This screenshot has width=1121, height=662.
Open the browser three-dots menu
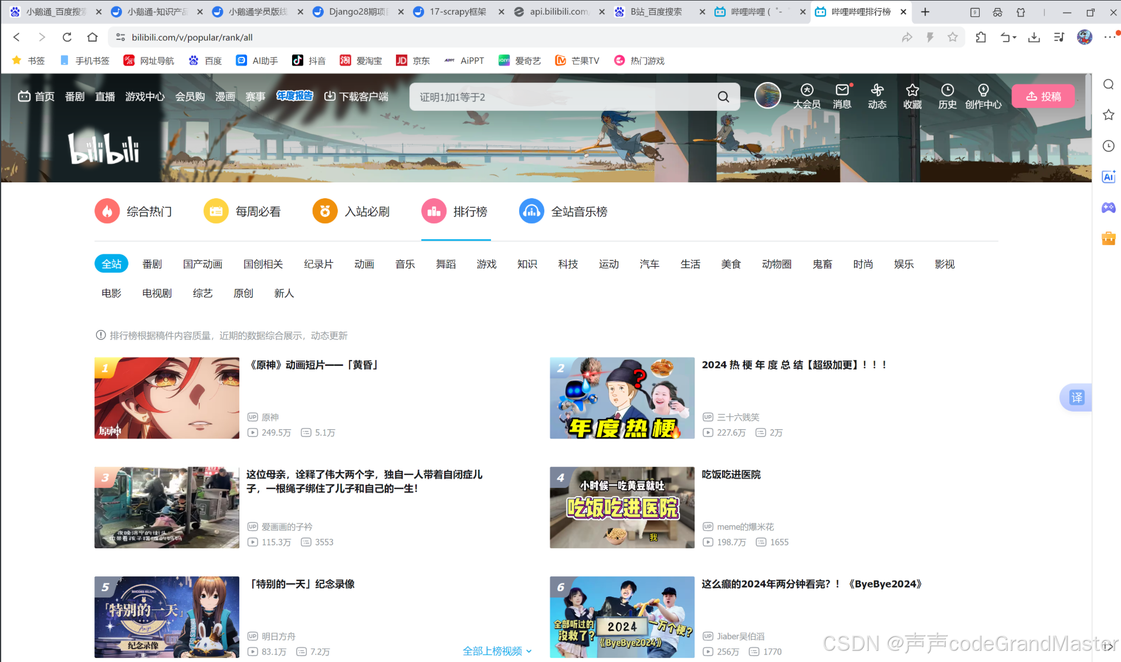(1109, 37)
